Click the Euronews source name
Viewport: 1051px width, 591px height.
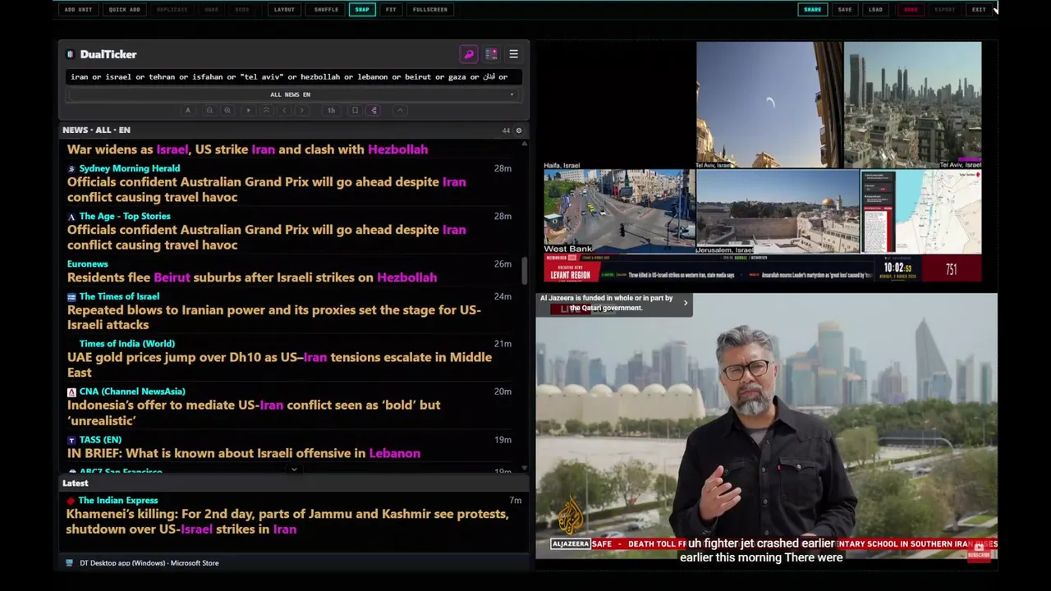pos(88,264)
